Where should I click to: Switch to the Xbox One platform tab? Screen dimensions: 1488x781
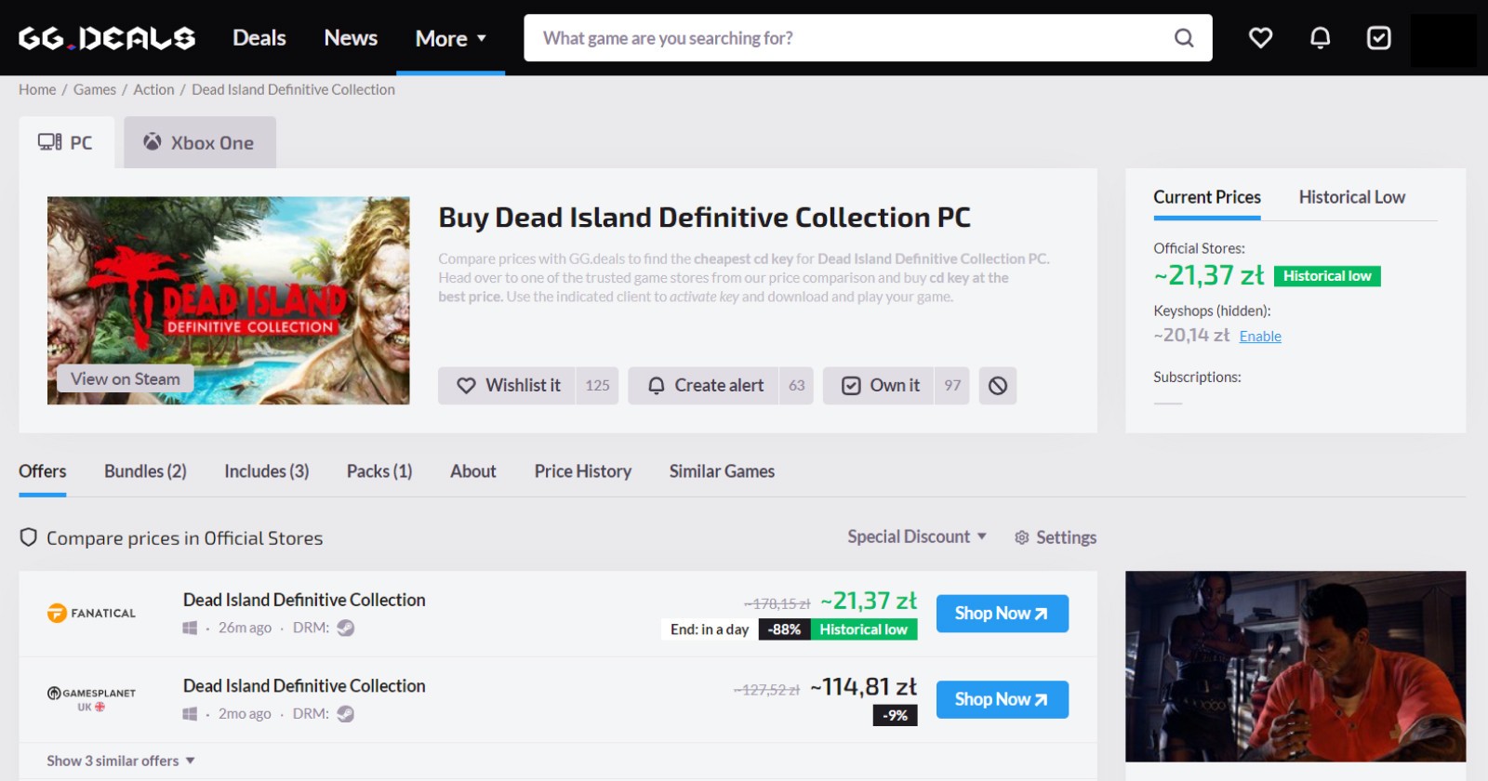tap(200, 142)
